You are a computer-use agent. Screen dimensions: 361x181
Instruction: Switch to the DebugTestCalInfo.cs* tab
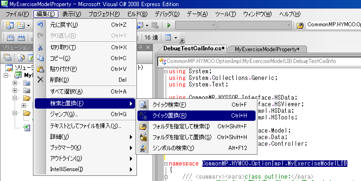click(193, 48)
